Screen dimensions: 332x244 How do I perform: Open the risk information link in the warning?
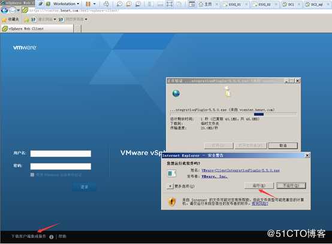click(x=260, y=204)
